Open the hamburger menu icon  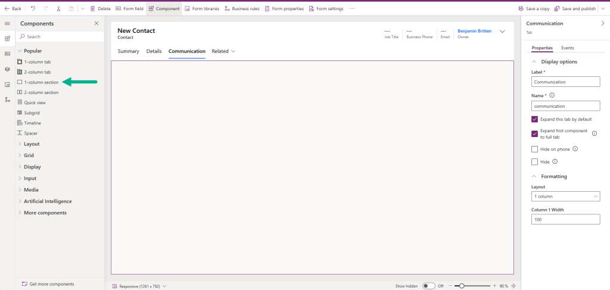pos(7,23)
